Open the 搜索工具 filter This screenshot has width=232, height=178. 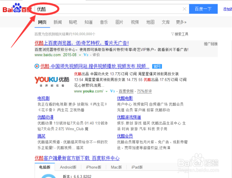[x=180, y=34]
